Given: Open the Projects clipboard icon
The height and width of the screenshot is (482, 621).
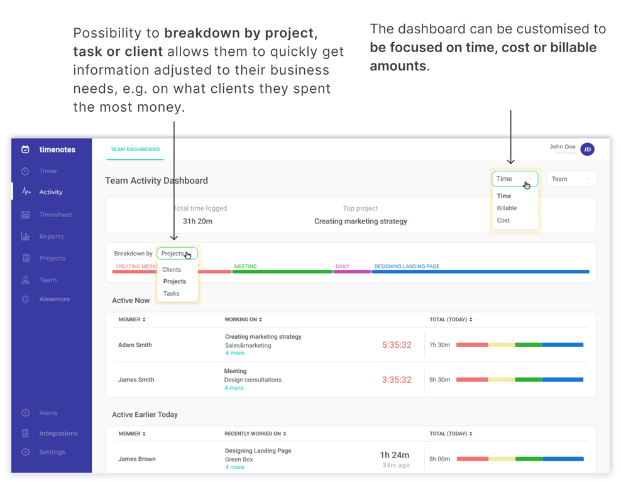Looking at the screenshot, I should 26,258.
